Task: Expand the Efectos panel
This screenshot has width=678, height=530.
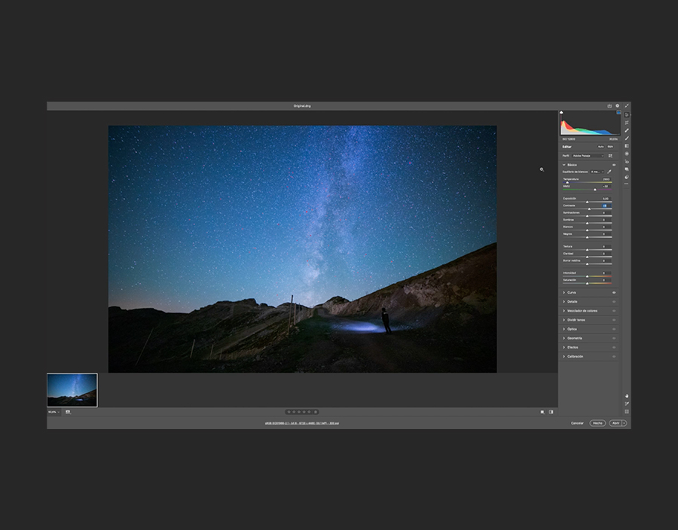Action: click(563, 347)
